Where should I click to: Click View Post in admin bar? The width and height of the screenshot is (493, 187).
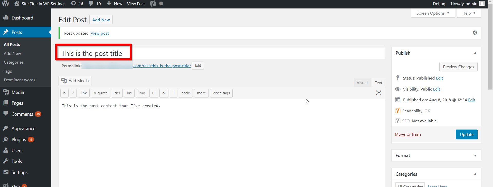(136, 4)
